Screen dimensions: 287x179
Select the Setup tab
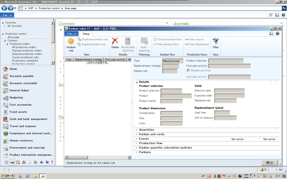[86, 34]
